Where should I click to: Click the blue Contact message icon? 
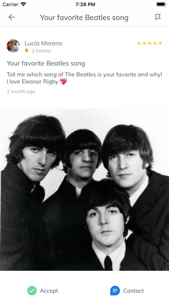pyautogui.click(x=115, y=291)
